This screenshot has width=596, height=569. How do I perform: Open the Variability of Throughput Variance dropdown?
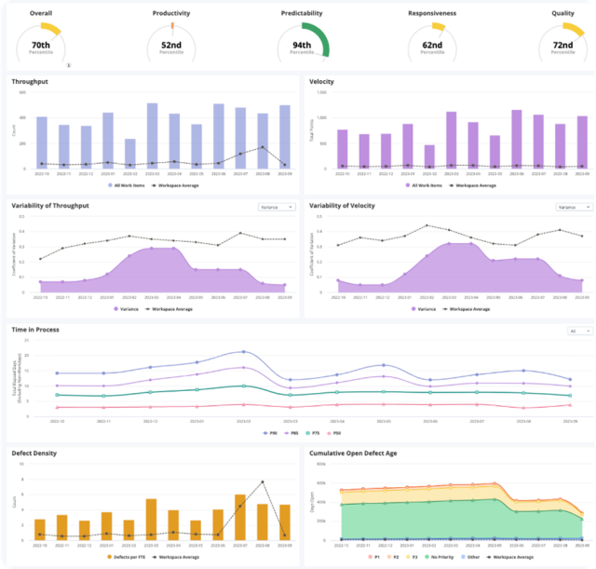277,207
